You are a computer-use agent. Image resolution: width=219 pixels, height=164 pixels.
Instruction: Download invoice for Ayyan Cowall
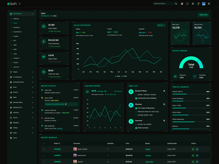tap(193, 149)
